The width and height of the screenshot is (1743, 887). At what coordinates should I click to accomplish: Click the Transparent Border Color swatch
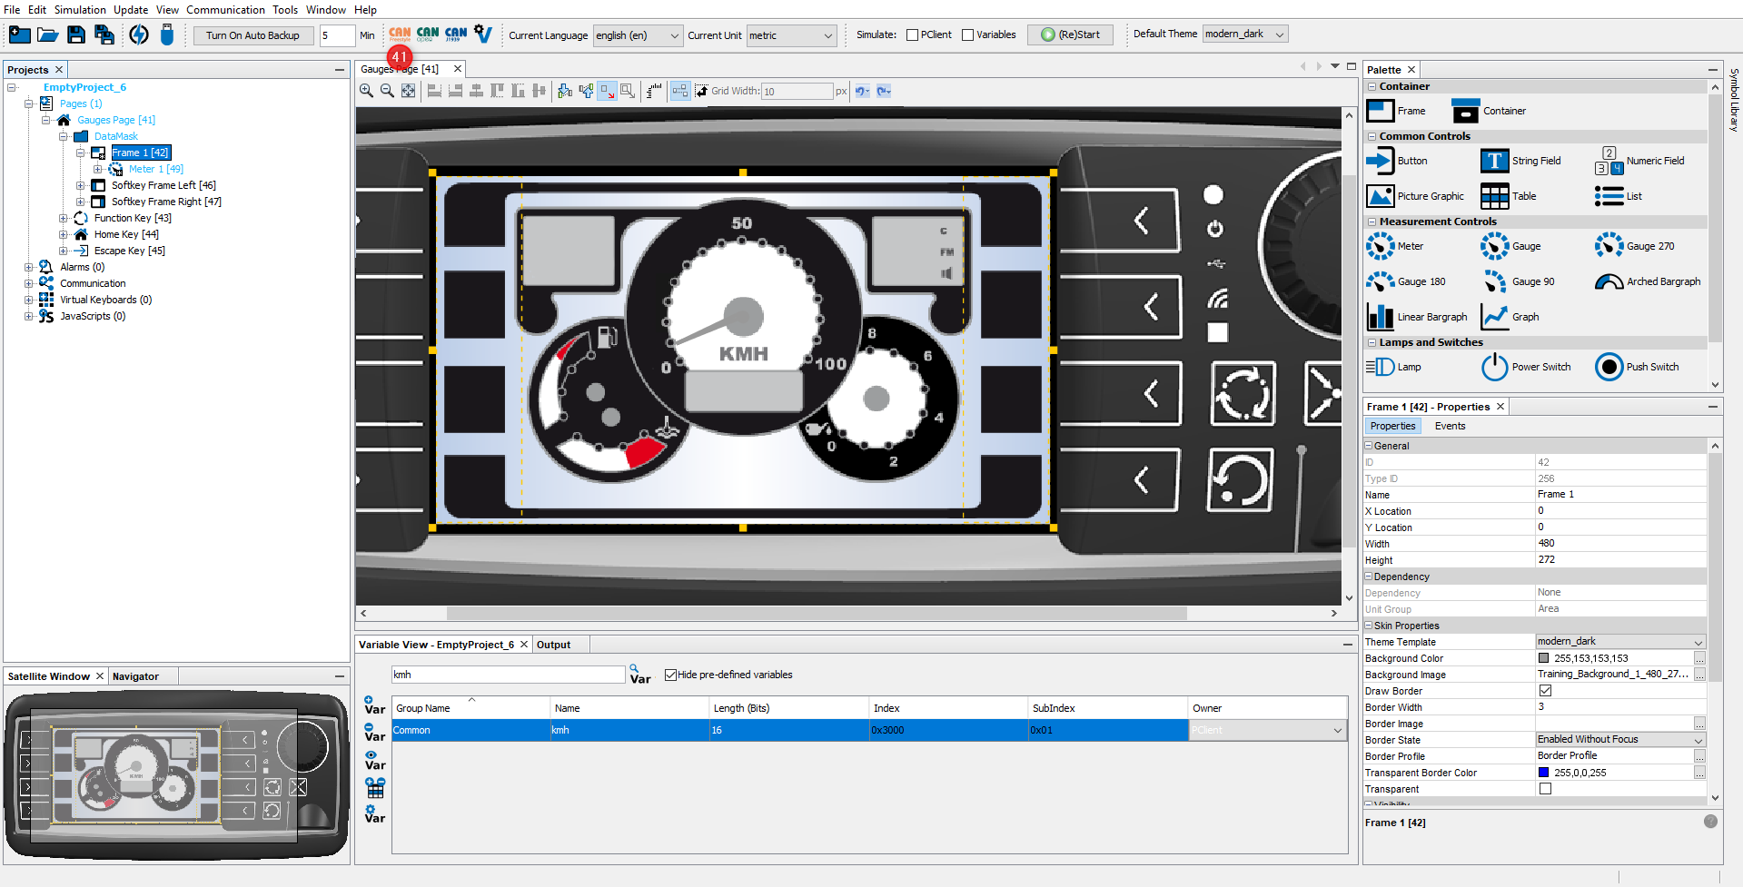tap(1543, 773)
